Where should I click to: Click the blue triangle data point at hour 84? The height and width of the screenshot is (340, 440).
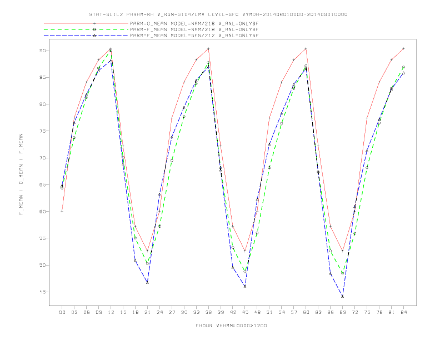coord(403,73)
